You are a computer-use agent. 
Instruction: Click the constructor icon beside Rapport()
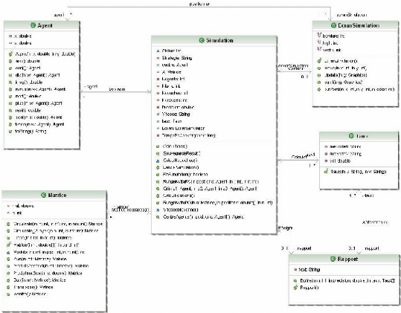click(295, 288)
